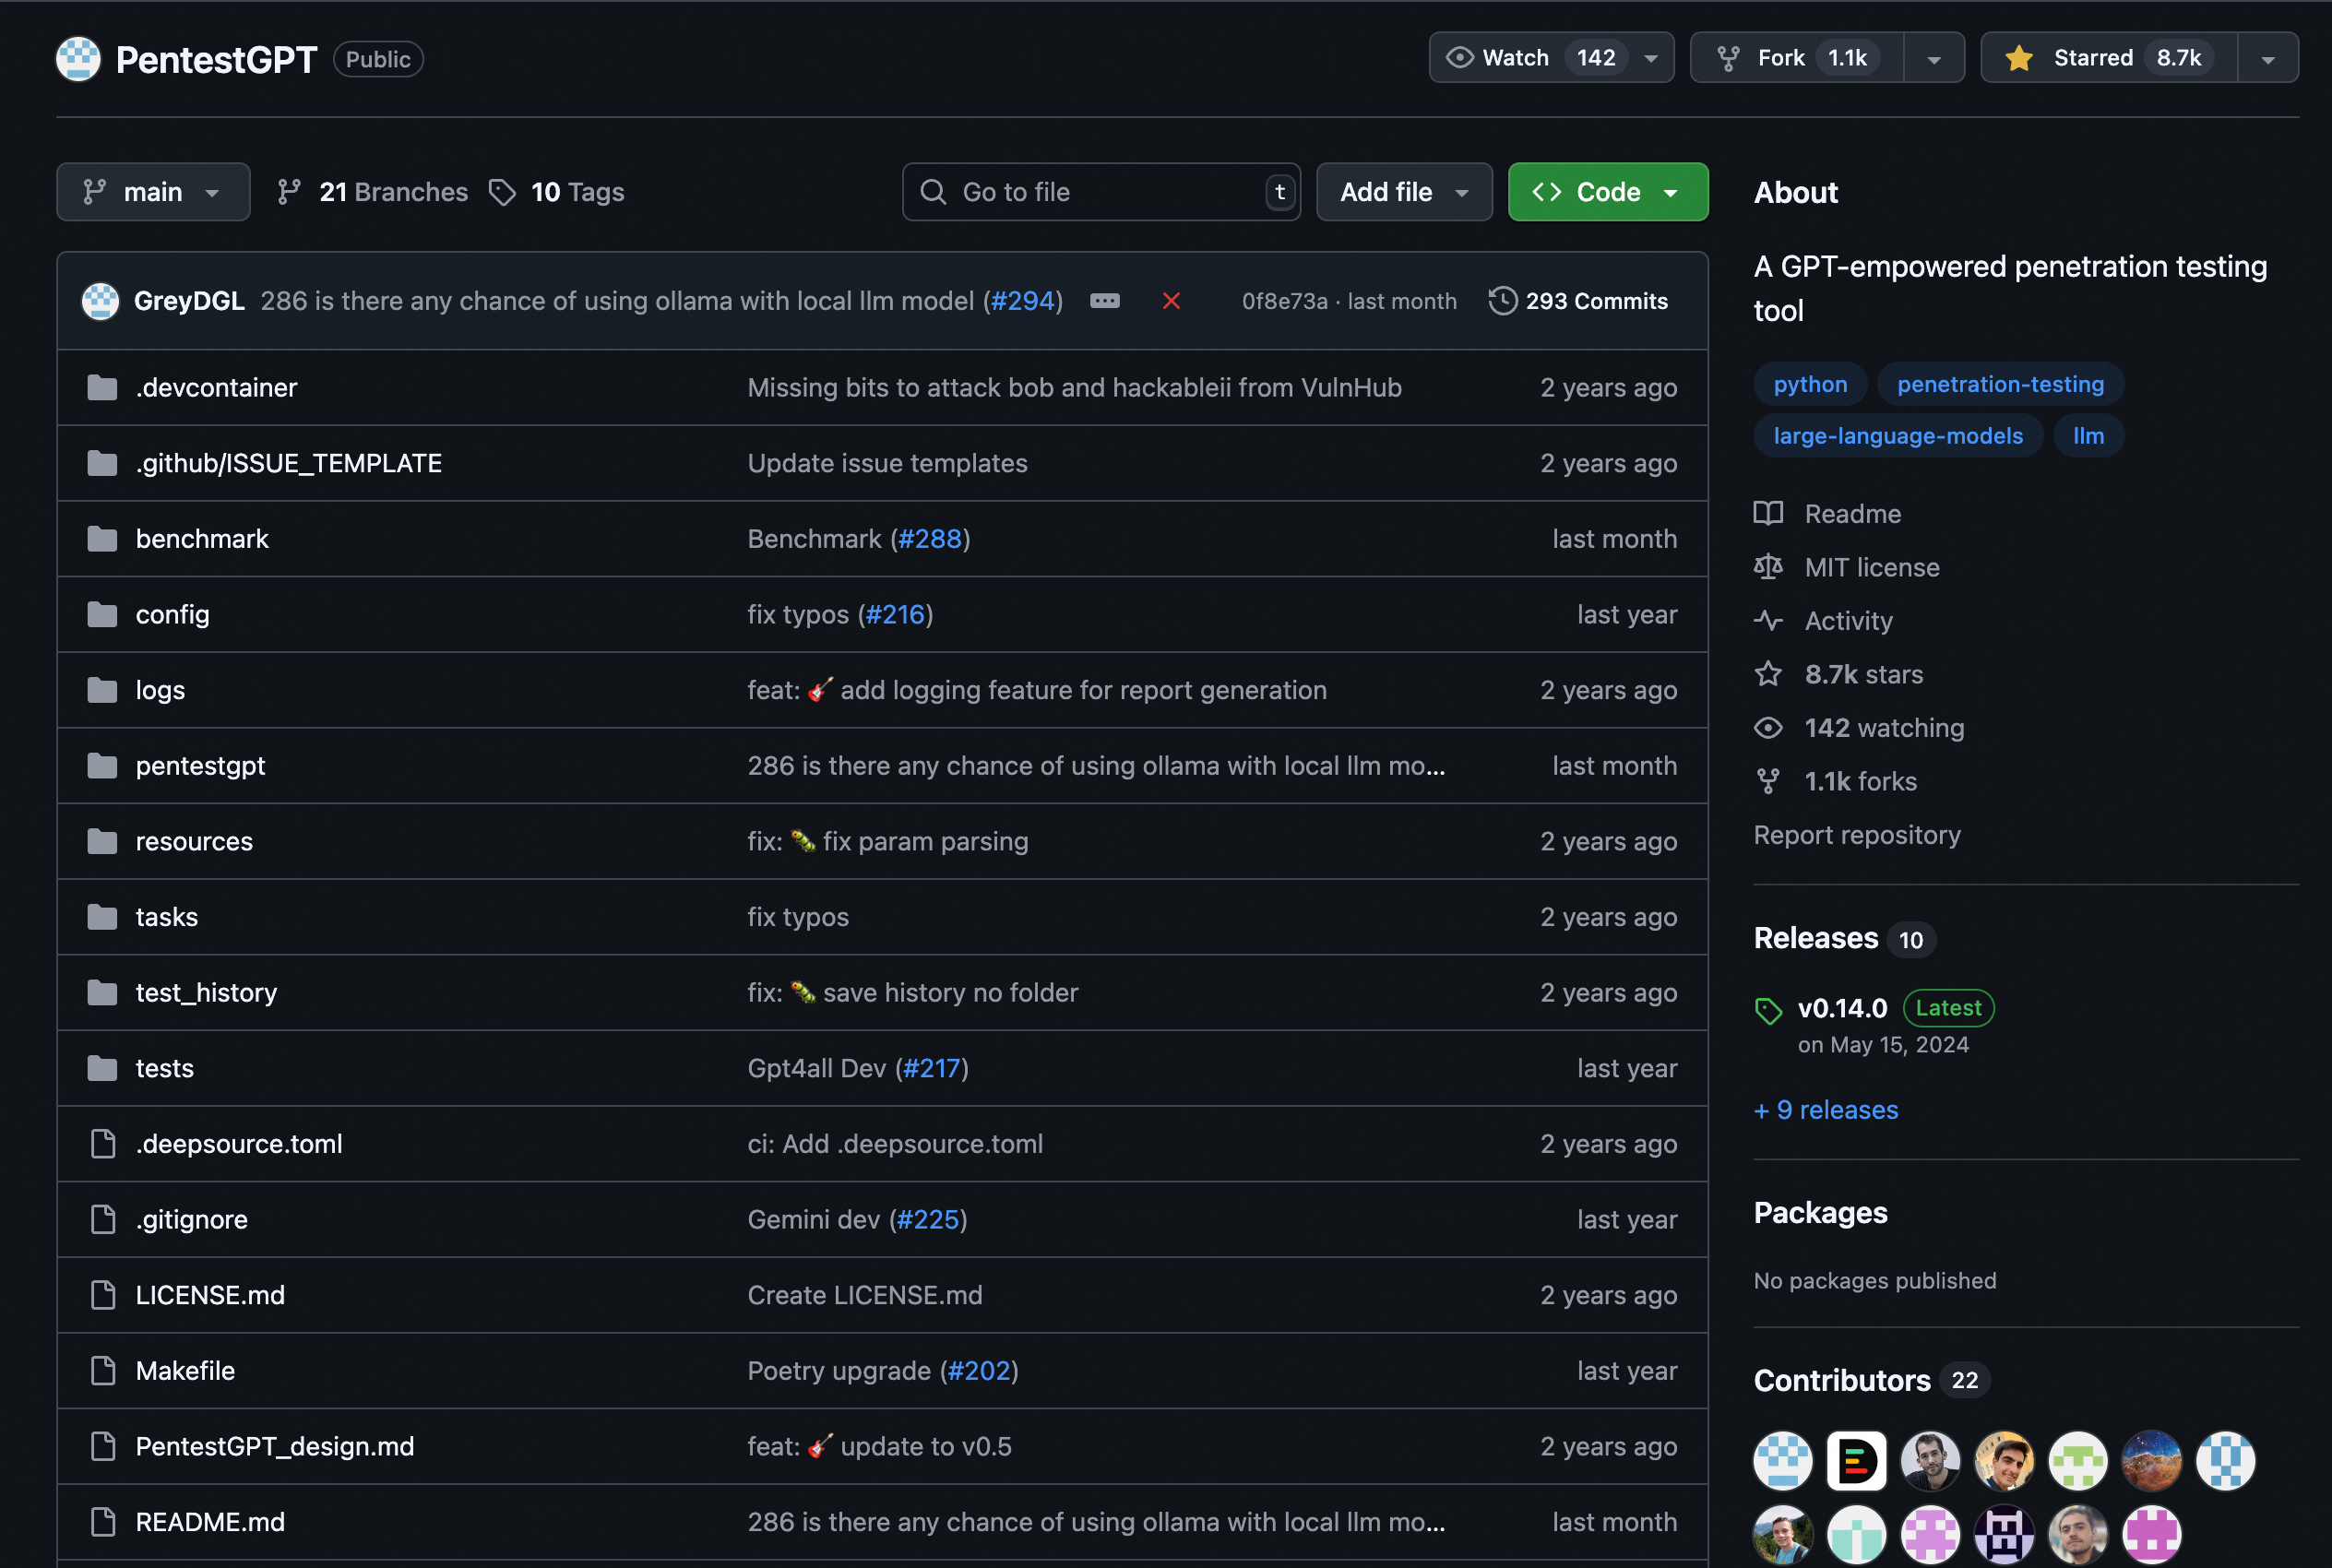Expand the green Code dropdown
Image resolution: width=2332 pixels, height=1568 pixels.
pos(1607,192)
